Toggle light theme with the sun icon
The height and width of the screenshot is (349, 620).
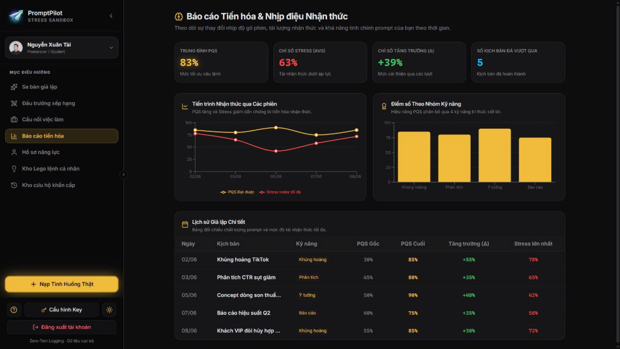point(109,310)
